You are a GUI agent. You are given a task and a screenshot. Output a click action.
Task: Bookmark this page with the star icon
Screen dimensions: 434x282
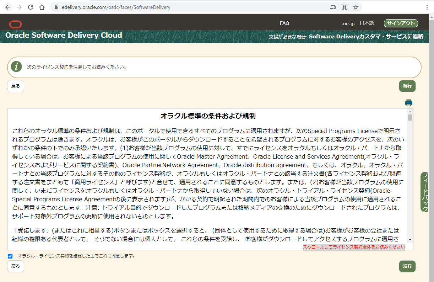tap(356, 7)
